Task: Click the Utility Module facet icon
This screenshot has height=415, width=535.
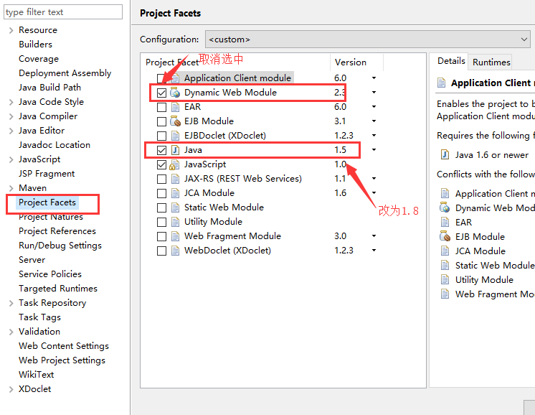Action: point(175,222)
